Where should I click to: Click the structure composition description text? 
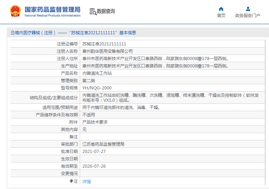(170, 98)
